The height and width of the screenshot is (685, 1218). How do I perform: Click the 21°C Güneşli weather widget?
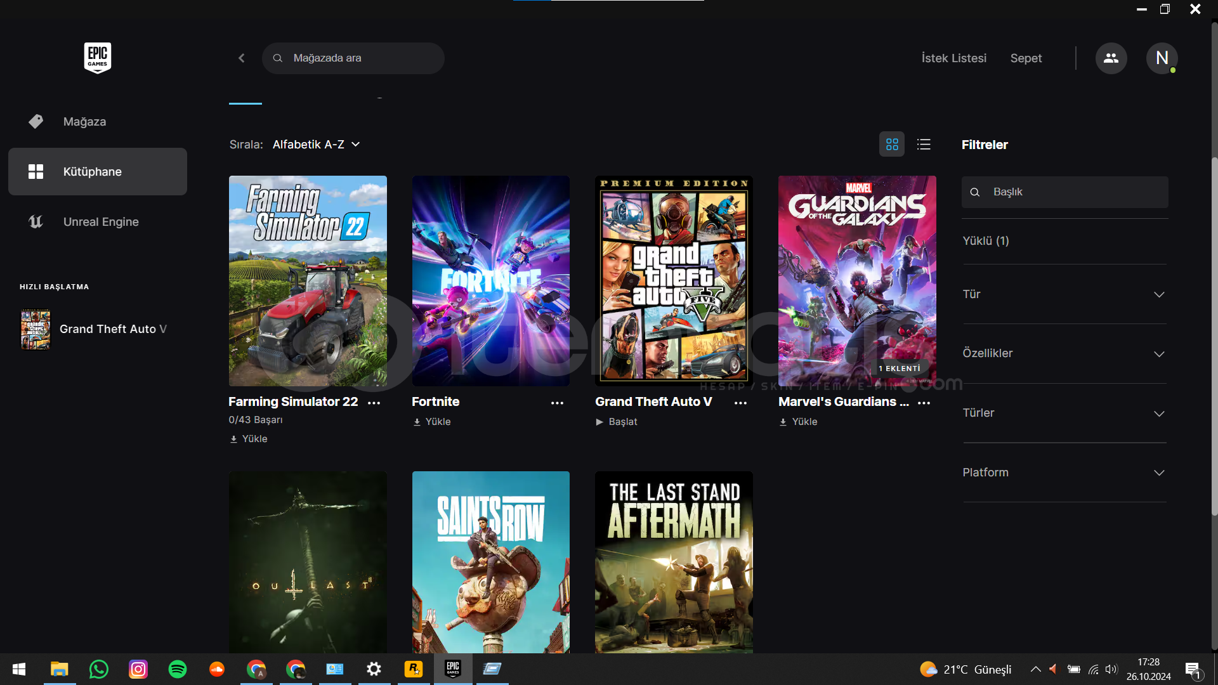point(966,669)
